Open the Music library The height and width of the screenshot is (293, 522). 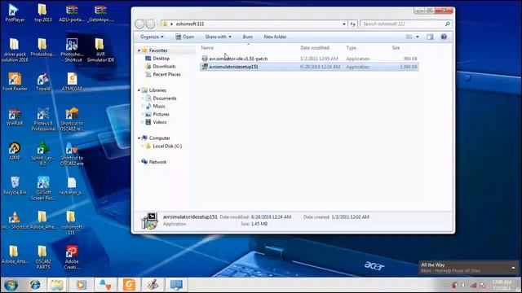tap(159, 107)
